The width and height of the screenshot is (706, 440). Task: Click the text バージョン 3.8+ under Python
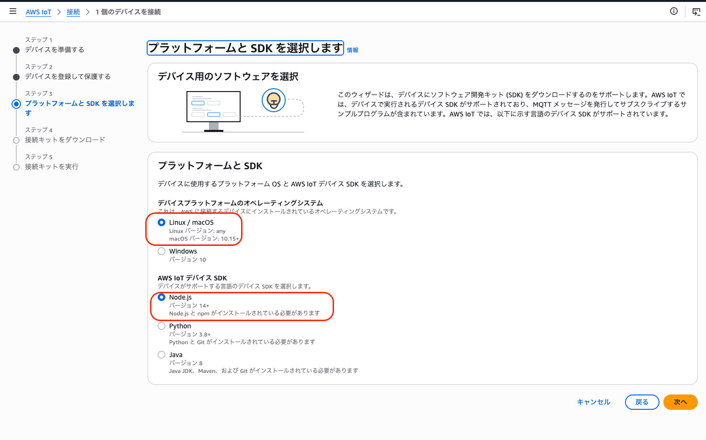tap(190, 334)
